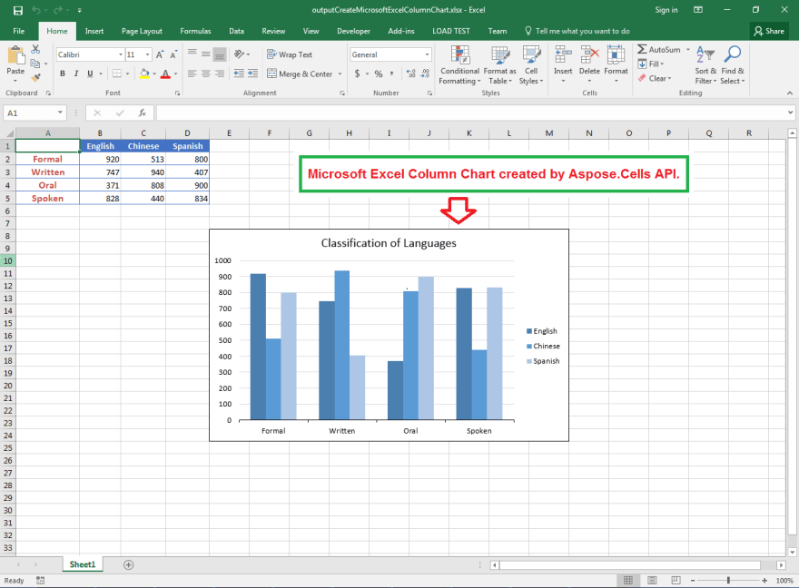The height and width of the screenshot is (588, 799).
Task: Click the Format Painter brush icon
Action: pos(35,77)
